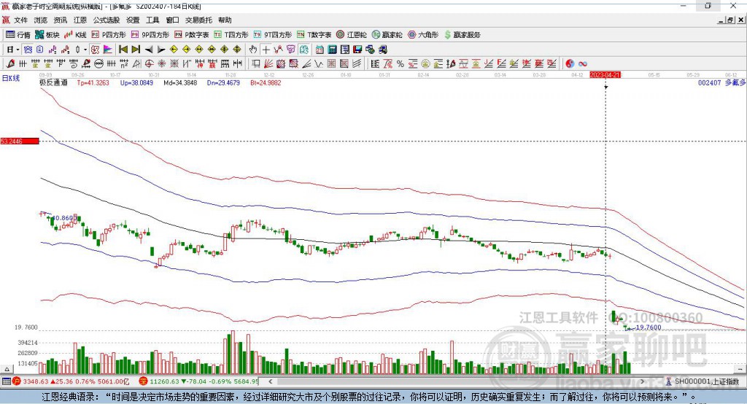Open the P数字表 tool
Screen dimensions: 747x404
click(x=192, y=35)
